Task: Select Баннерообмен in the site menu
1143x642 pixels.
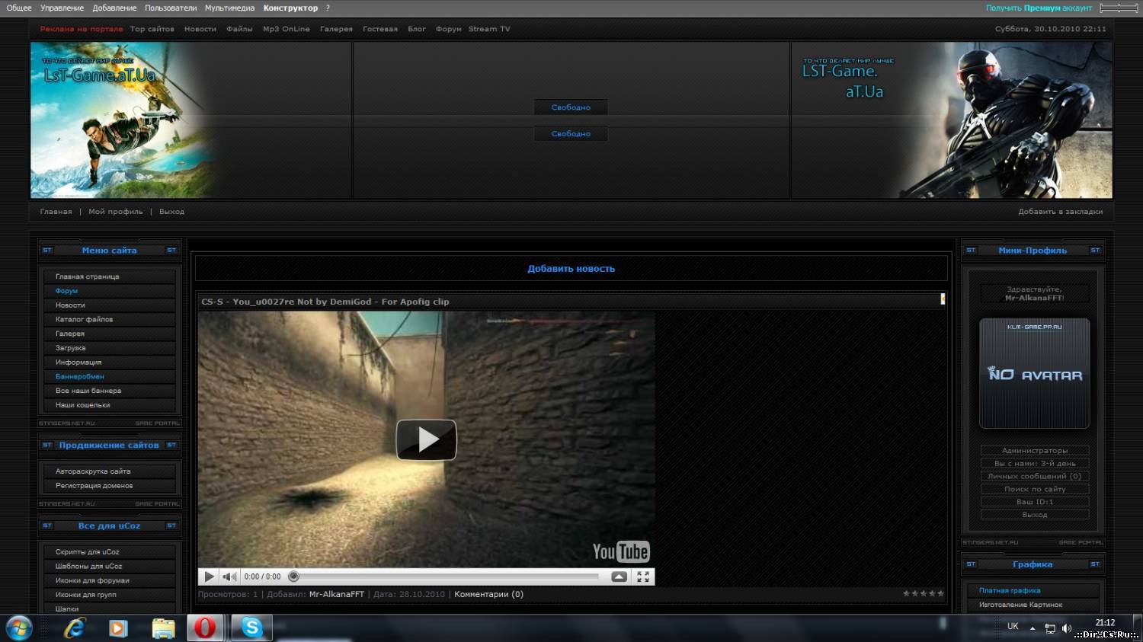Action: point(80,376)
